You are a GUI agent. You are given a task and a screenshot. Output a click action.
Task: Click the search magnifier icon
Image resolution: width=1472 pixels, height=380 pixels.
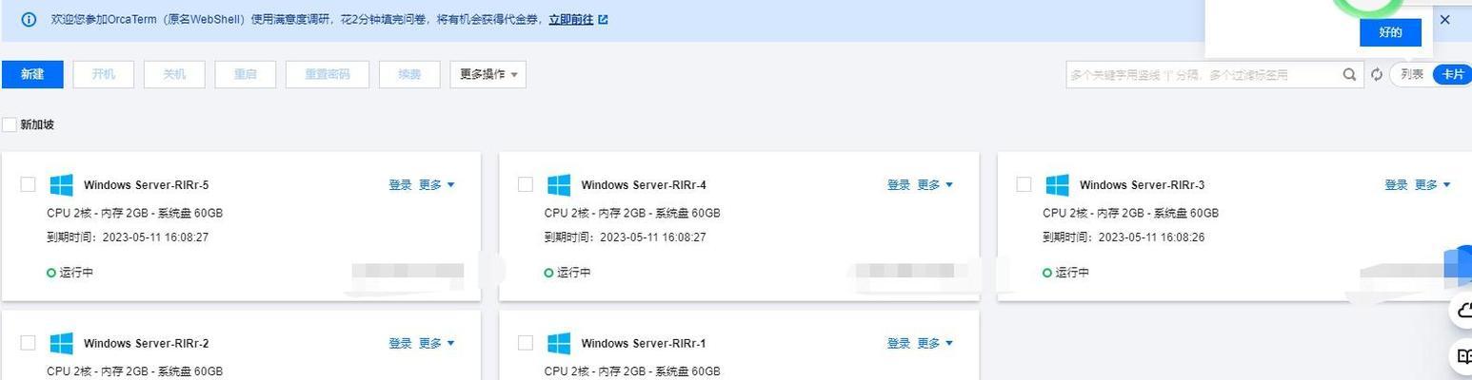click(x=1350, y=74)
